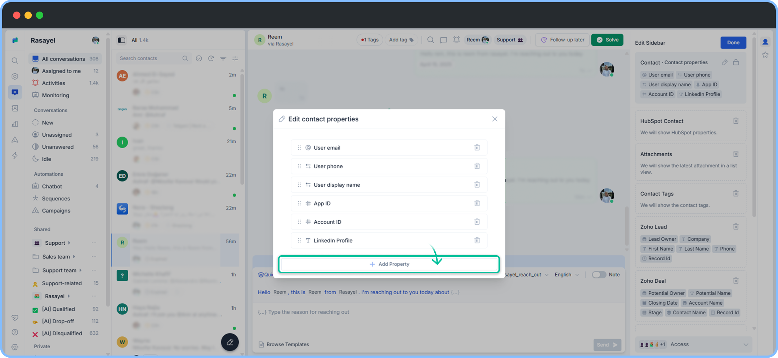The image size is (778, 358).
Task: Toggle the Contact properties lock icon
Action: click(x=736, y=62)
